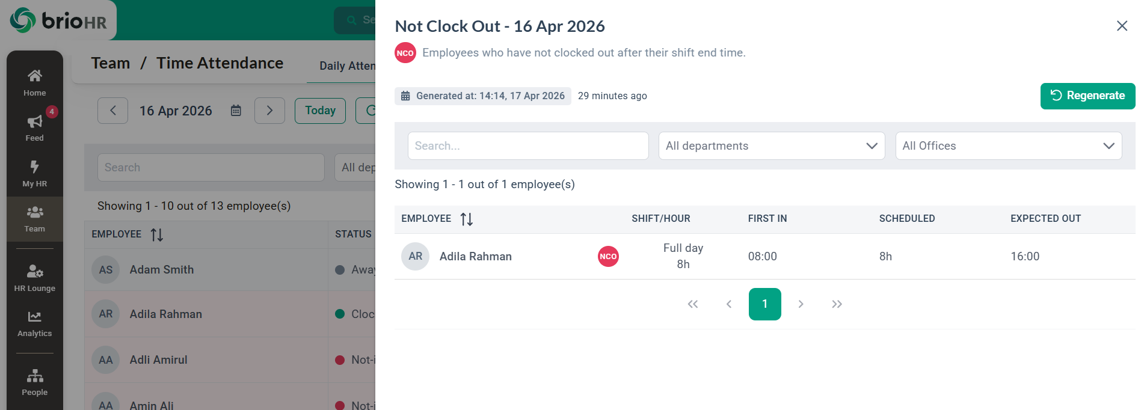The image size is (1144, 410).
Task: Select the Team menu item
Action: [35, 219]
